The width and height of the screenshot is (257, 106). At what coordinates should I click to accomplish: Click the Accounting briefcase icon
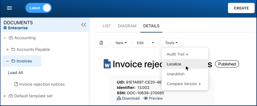click(x=11, y=38)
